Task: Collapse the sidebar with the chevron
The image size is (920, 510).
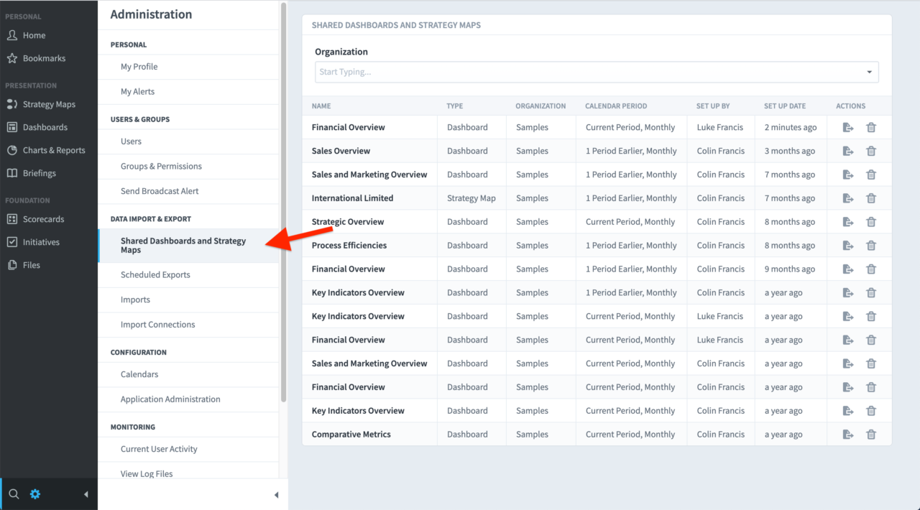Action: (x=86, y=494)
